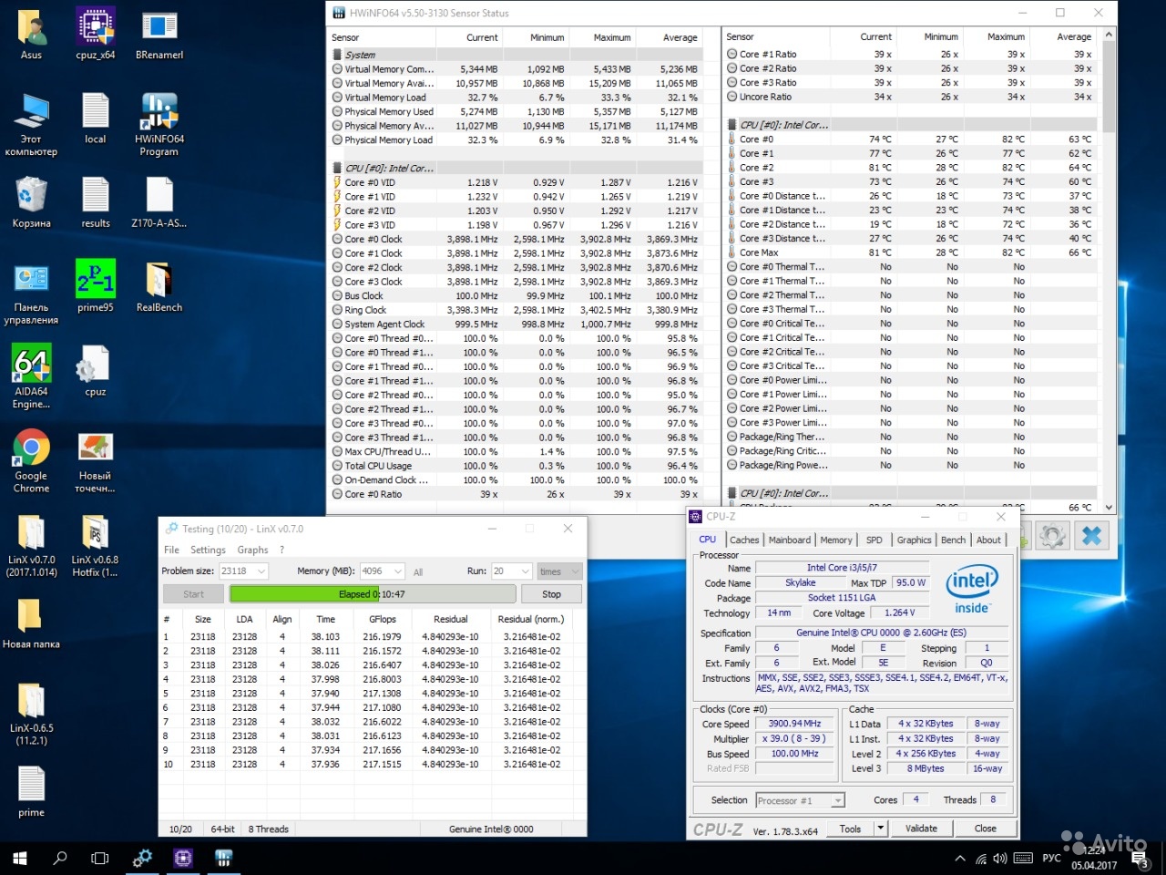Open the Панель управления desktop icon
This screenshot has height=875, width=1166.
point(31,293)
